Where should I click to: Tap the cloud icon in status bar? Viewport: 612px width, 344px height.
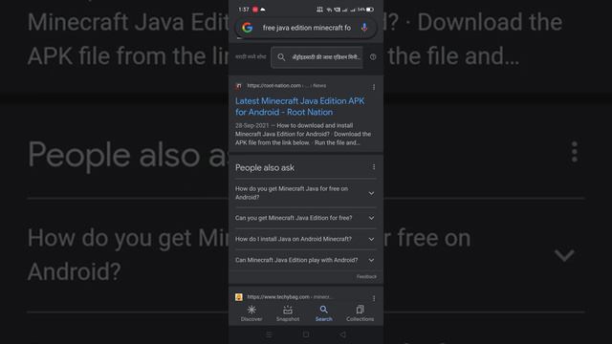tap(263, 10)
